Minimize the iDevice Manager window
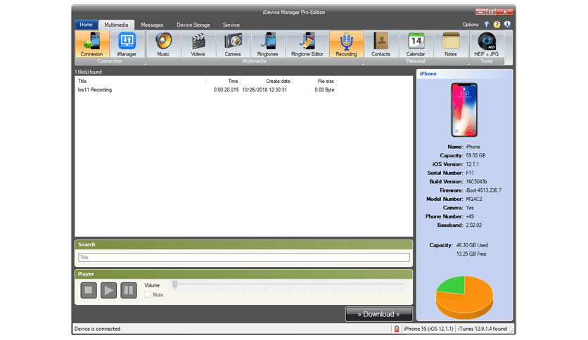 coord(481,12)
